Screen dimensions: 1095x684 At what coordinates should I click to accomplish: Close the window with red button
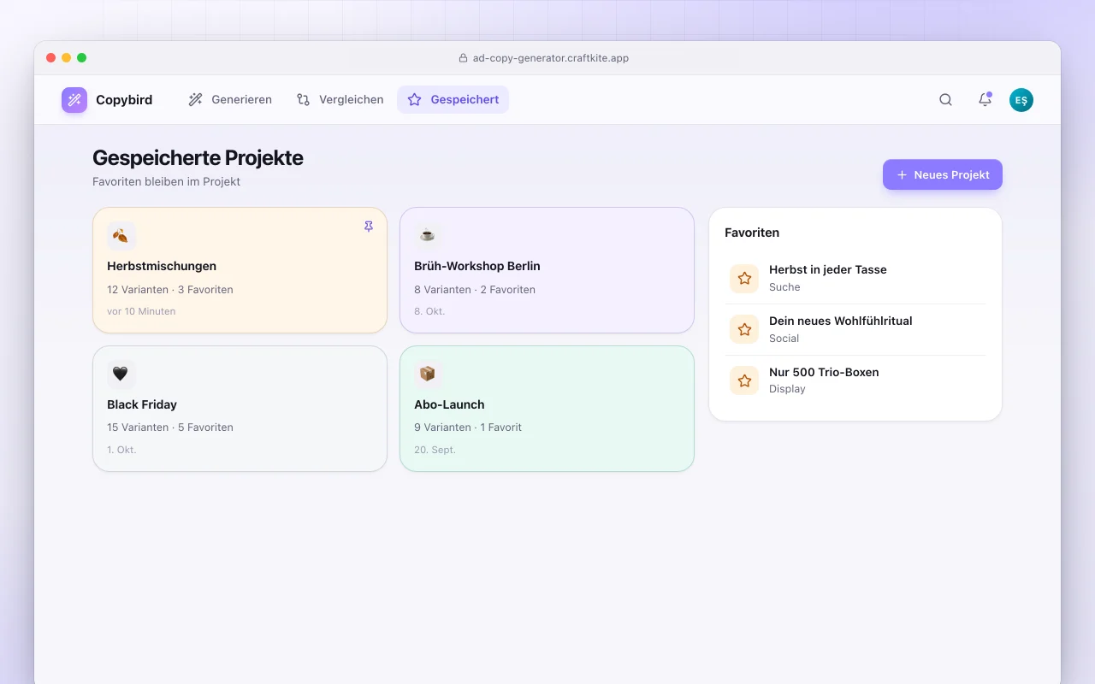[x=51, y=58]
